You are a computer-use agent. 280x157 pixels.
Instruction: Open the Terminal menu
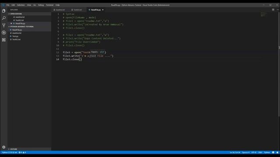point(49,5)
